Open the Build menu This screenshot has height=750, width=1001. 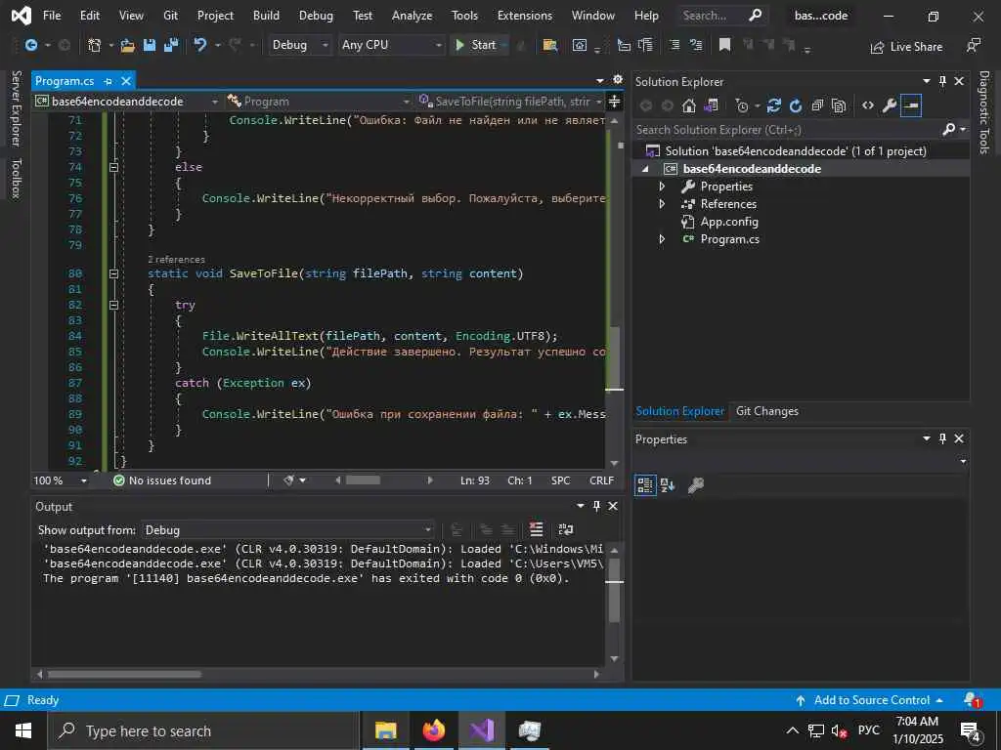click(x=266, y=16)
